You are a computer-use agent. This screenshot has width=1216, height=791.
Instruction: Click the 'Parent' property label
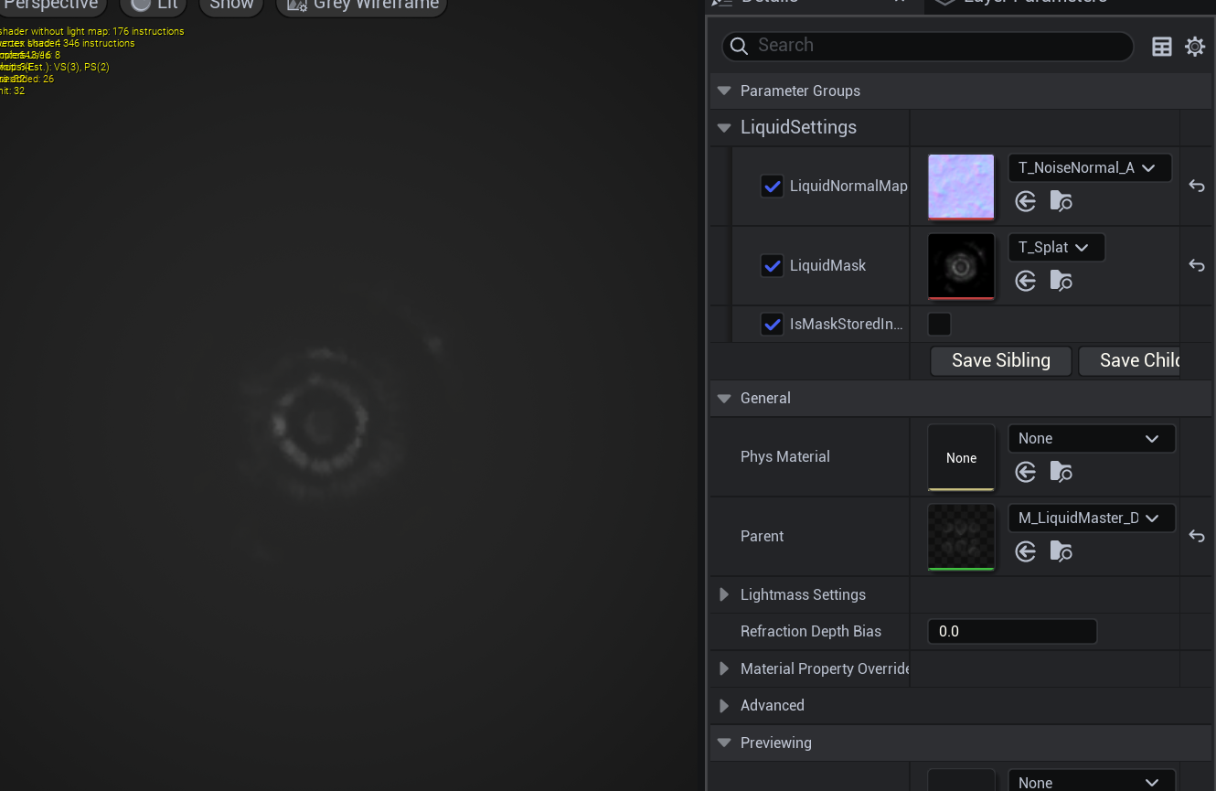(763, 537)
